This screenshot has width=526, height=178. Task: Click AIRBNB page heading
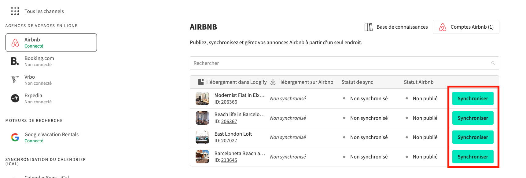click(203, 27)
